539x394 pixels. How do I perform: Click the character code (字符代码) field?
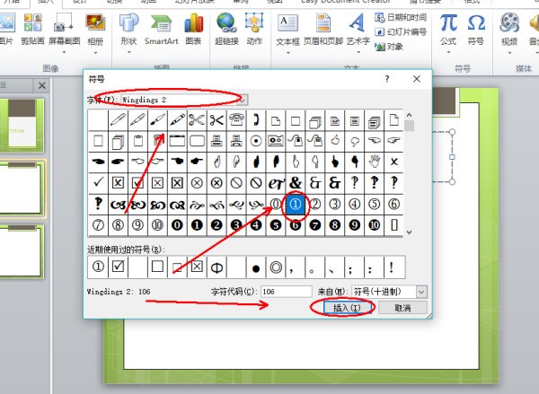[x=286, y=292]
